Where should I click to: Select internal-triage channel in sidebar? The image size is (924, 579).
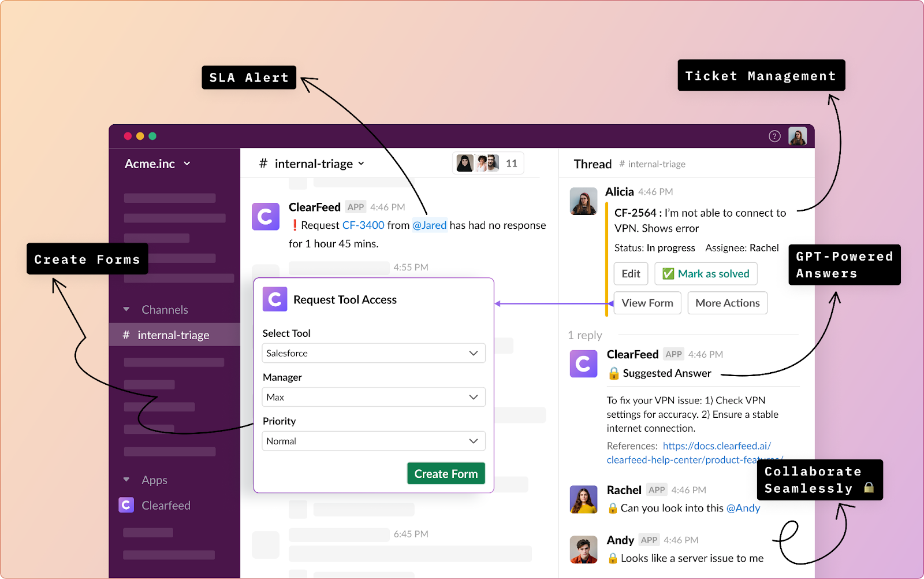coord(174,335)
